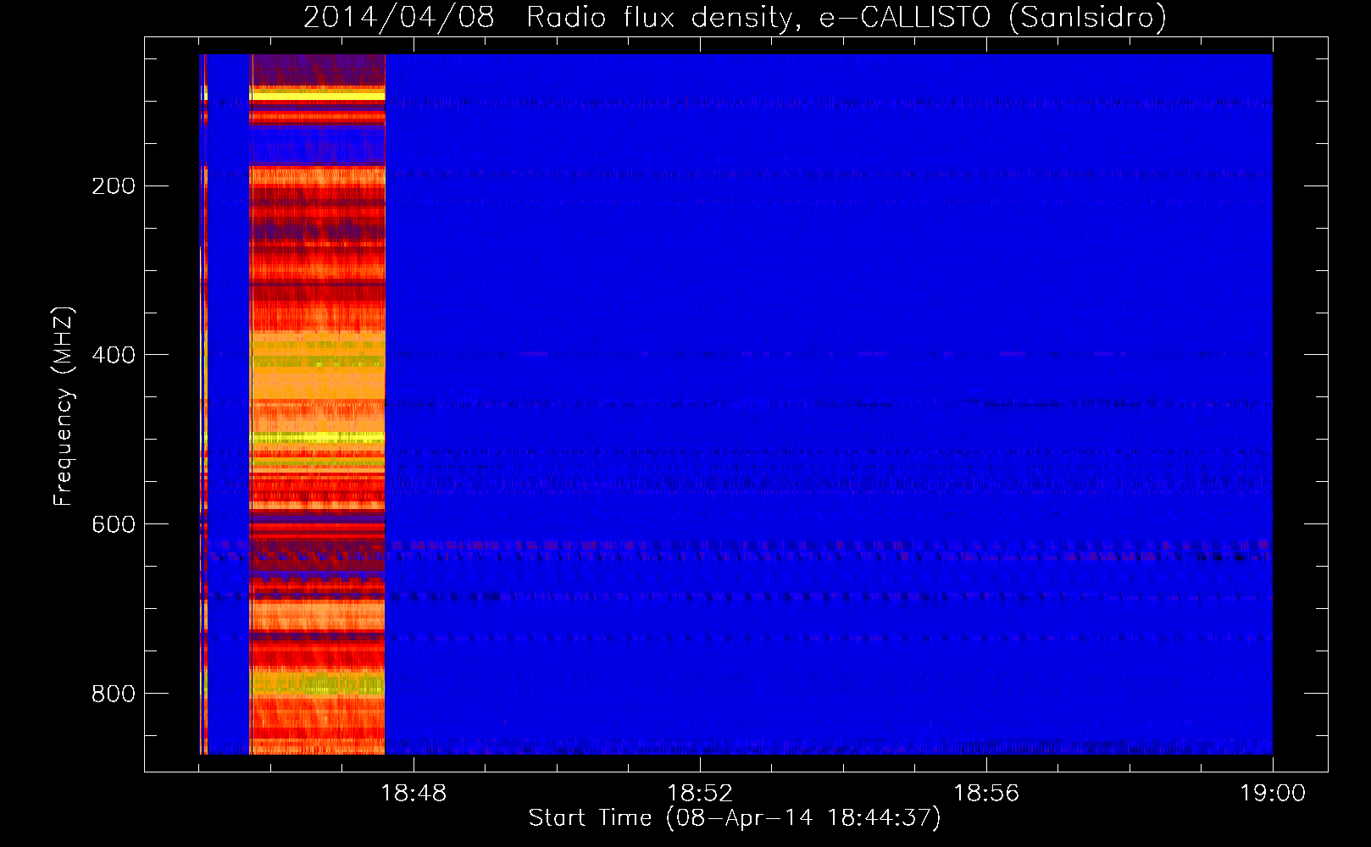Click the '800' frequency tick label
Screen dimensions: 1371x847
click(114, 694)
